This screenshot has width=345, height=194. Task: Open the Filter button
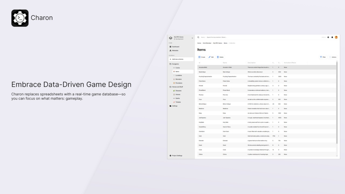click(x=323, y=57)
